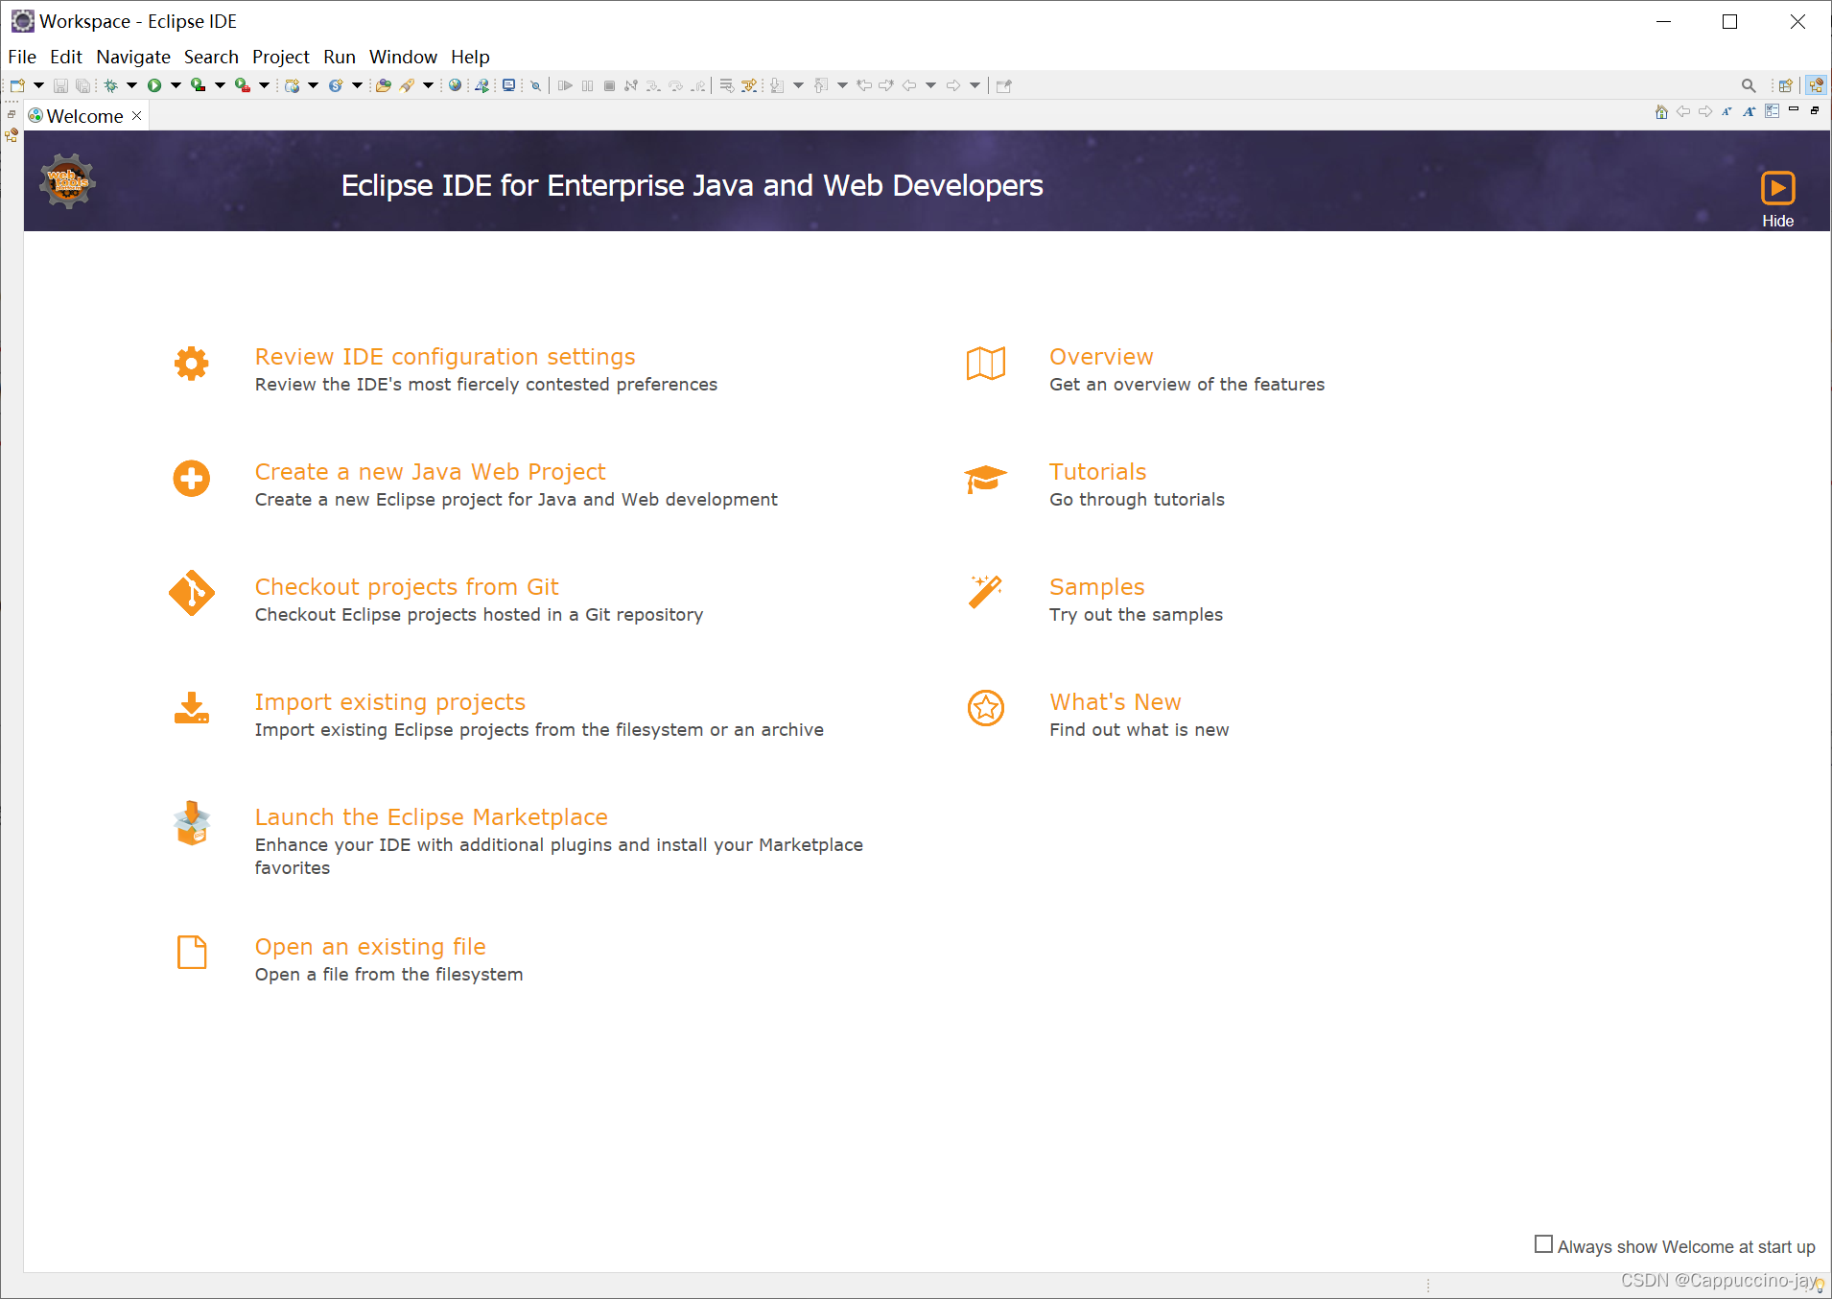
Task: Toggle Always show Welcome at start up
Action: (x=1543, y=1244)
